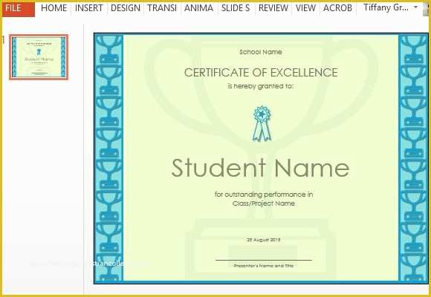Open the Tiffany Gr... account dropdown arrow
Screen dimensions: 431x297
pyautogui.click(x=416, y=7)
